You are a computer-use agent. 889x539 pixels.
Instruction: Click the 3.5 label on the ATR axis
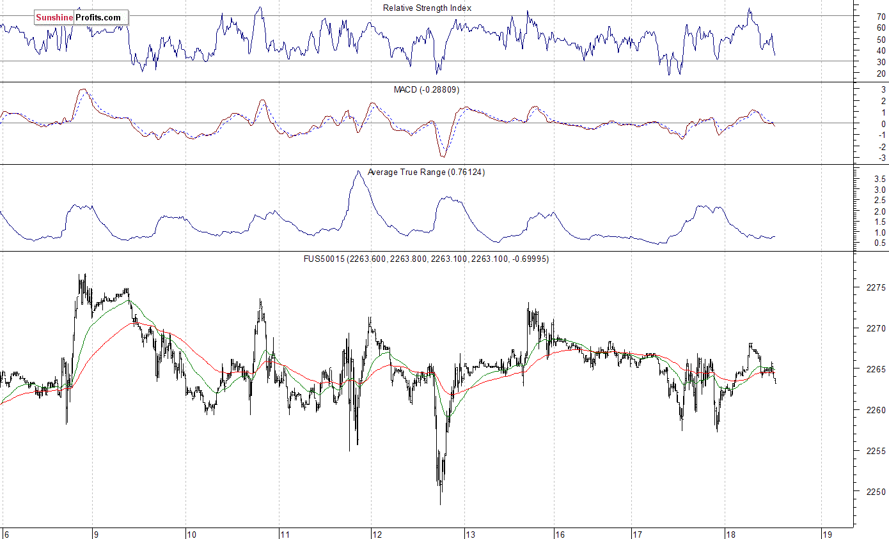879,181
